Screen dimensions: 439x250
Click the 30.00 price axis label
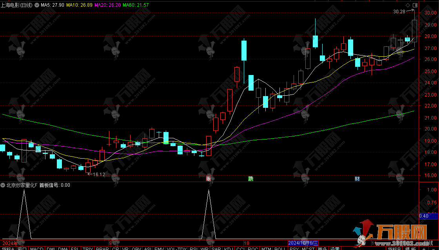tap(430, 12)
